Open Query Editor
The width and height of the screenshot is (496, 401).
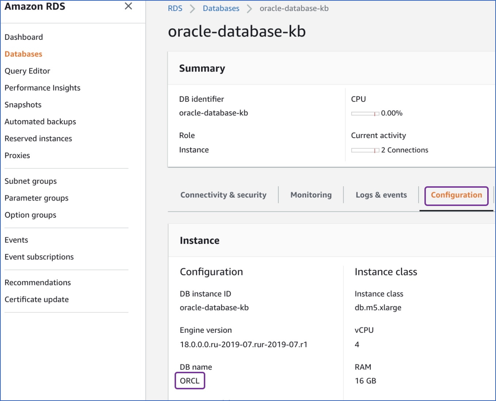click(27, 71)
